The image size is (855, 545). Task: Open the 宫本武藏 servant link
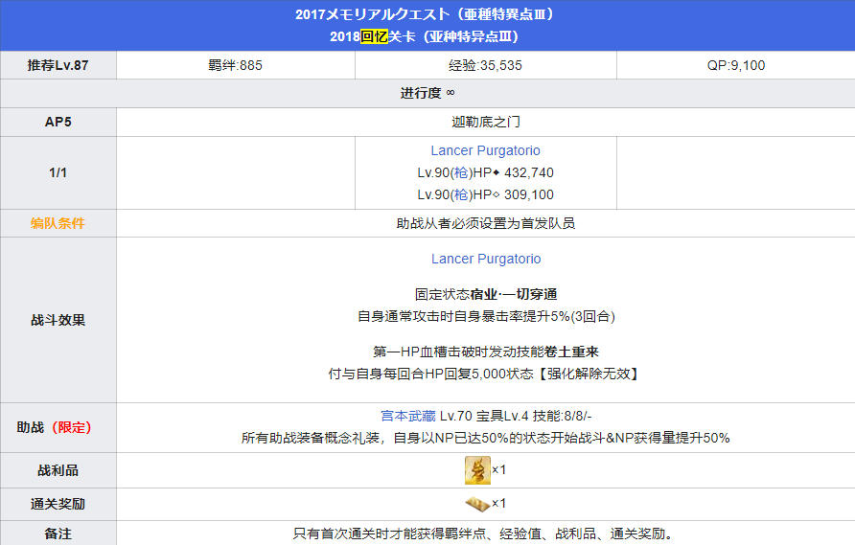pyautogui.click(x=408, y=416)
